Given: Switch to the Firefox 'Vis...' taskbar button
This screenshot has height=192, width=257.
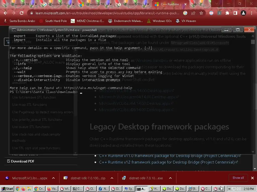Looking at the screenshot, I should click(x=52, y=189).
